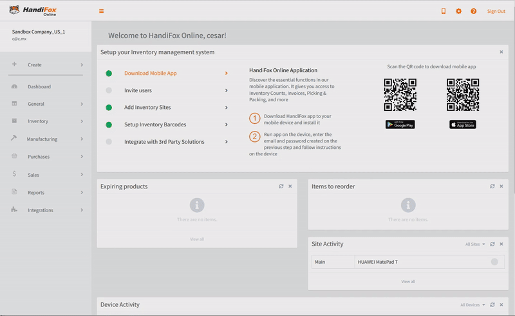Click the Sales dollar icon

coord(14,174)
